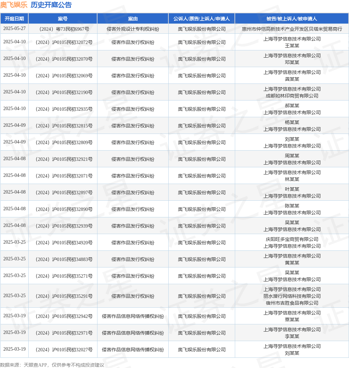Screen dimensions: 349x368
Task: Click date 2025-03-25 in case 34920 row
Action: [14, 242]
